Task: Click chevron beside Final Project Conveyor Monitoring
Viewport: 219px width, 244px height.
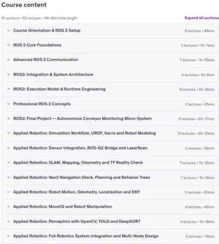Action: pyautogui.click(x=8, y=119)
